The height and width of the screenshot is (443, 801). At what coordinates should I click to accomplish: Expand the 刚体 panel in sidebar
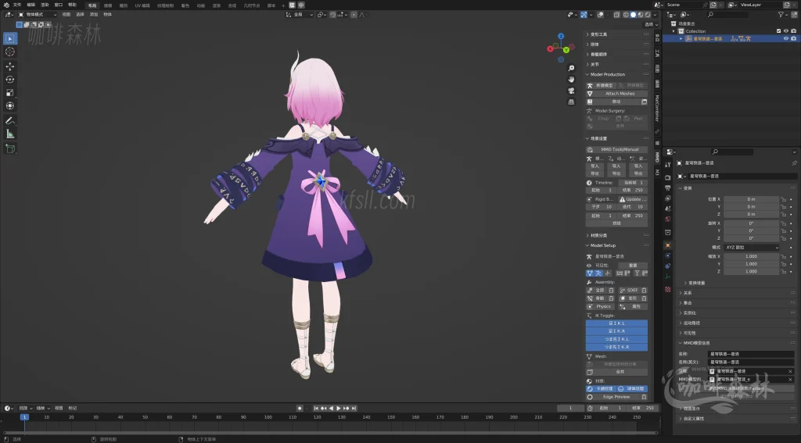(x=594, y=45)
